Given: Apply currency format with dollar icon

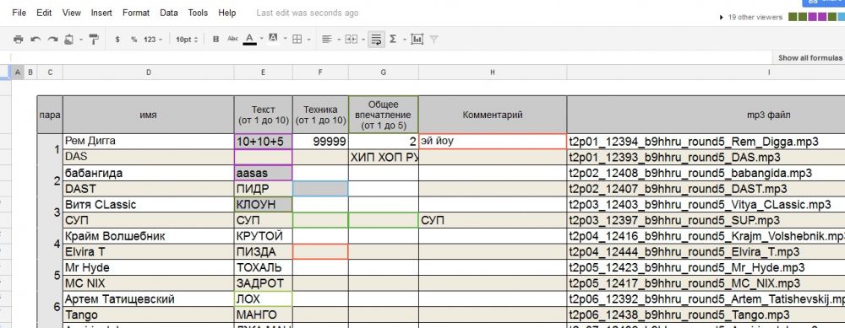Looking at the screenshot, I should [x=117, y=40].
